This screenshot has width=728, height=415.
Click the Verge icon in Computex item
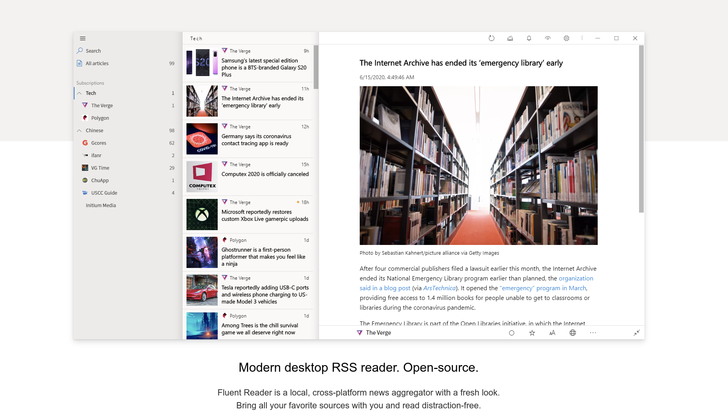(x=225, y=165)
